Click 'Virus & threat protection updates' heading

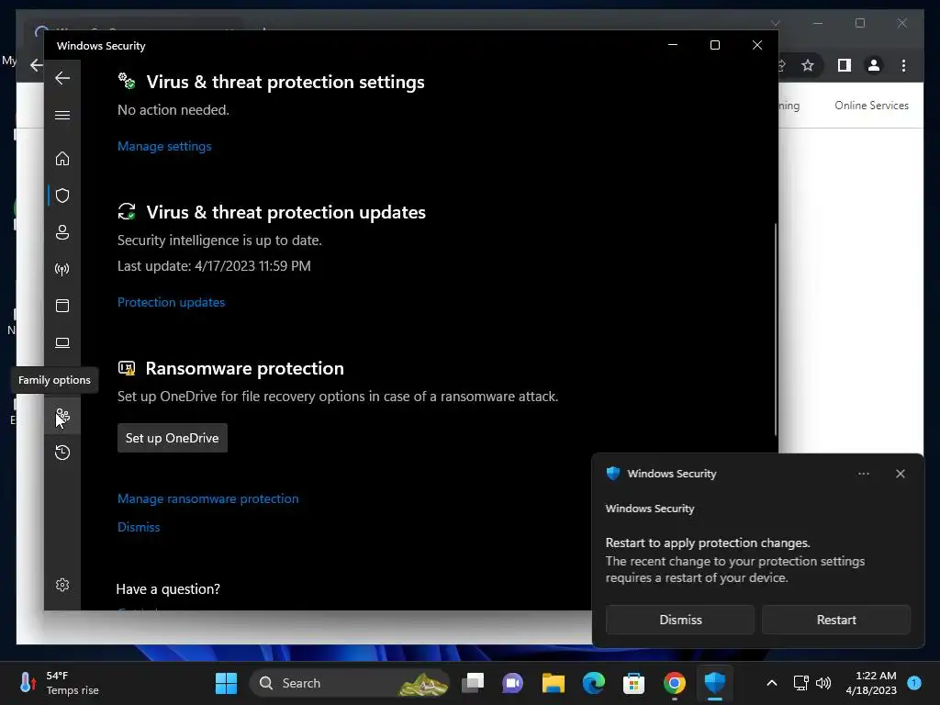tap(286, 212)
